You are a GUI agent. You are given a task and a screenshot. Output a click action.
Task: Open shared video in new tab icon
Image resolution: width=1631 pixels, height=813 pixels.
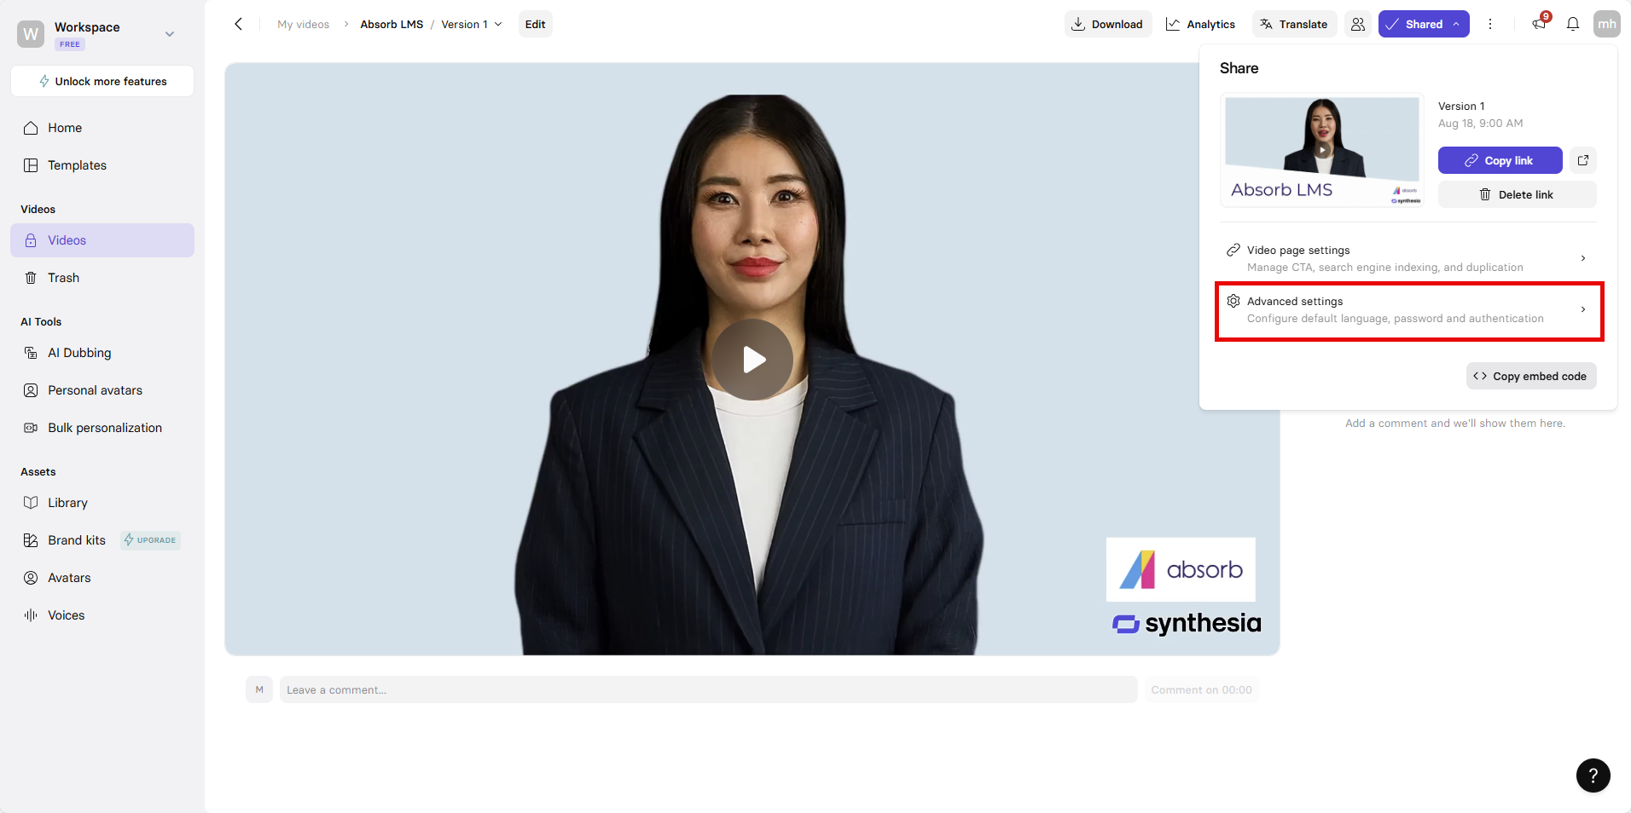(x=1583, y=160)
